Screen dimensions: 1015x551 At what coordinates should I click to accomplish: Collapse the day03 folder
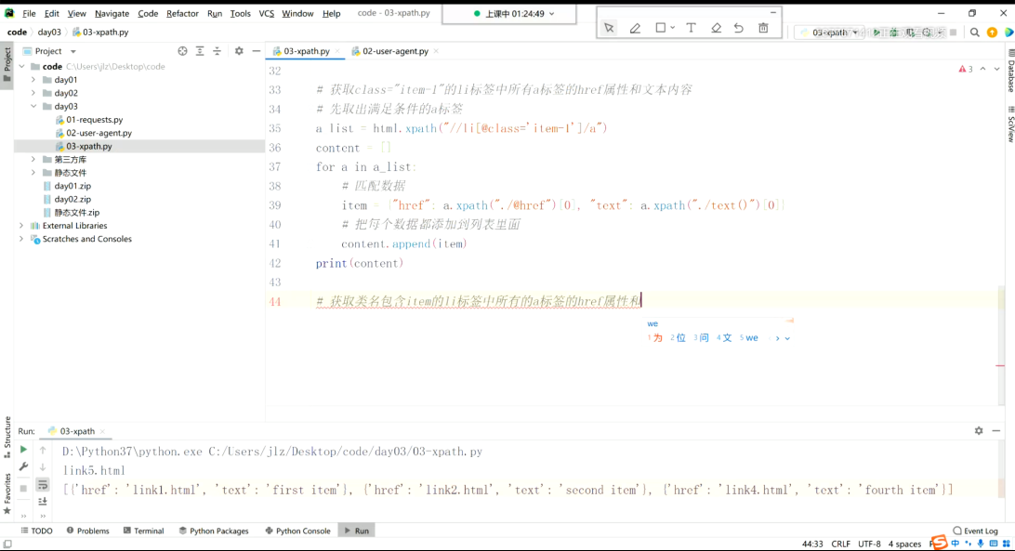[x=33, y=106]
